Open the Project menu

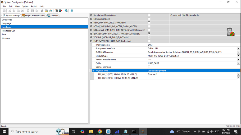(34, 6)
